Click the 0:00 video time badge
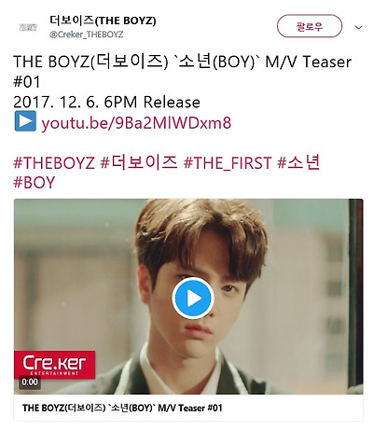The image size is (373, 430). pyautogui.click(x=30, y=381)
